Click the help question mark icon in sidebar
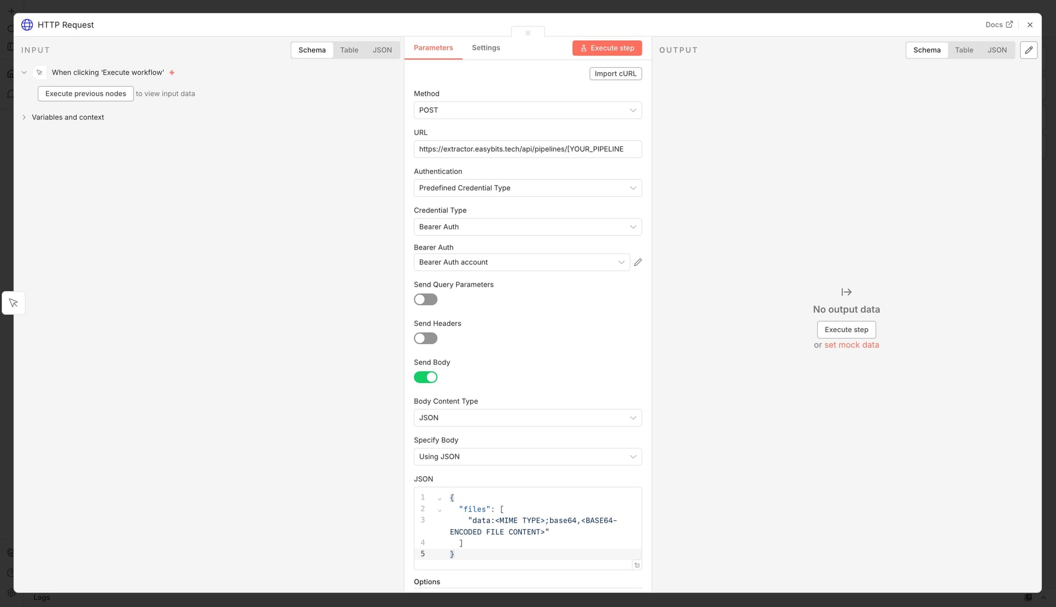Screen dimensions: 1056x607 (10, 572)
